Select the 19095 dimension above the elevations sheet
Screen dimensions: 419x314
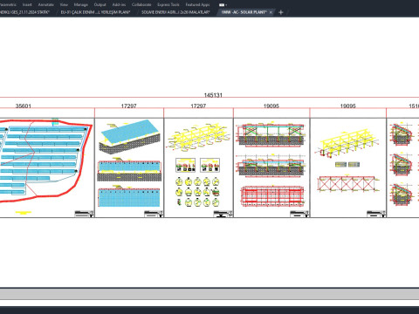click(x=271, y=106)
